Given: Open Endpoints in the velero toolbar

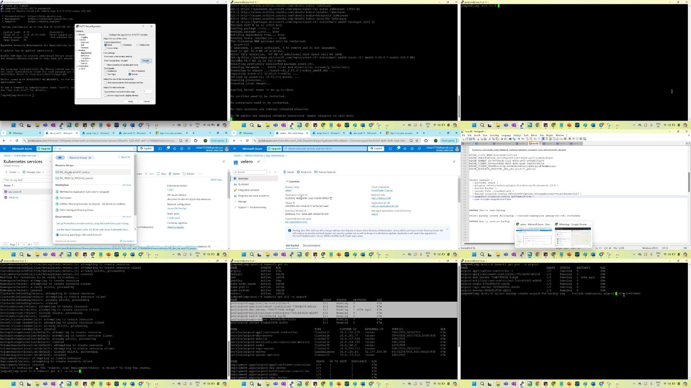Looking at the screenshot, I should point(304,172).
